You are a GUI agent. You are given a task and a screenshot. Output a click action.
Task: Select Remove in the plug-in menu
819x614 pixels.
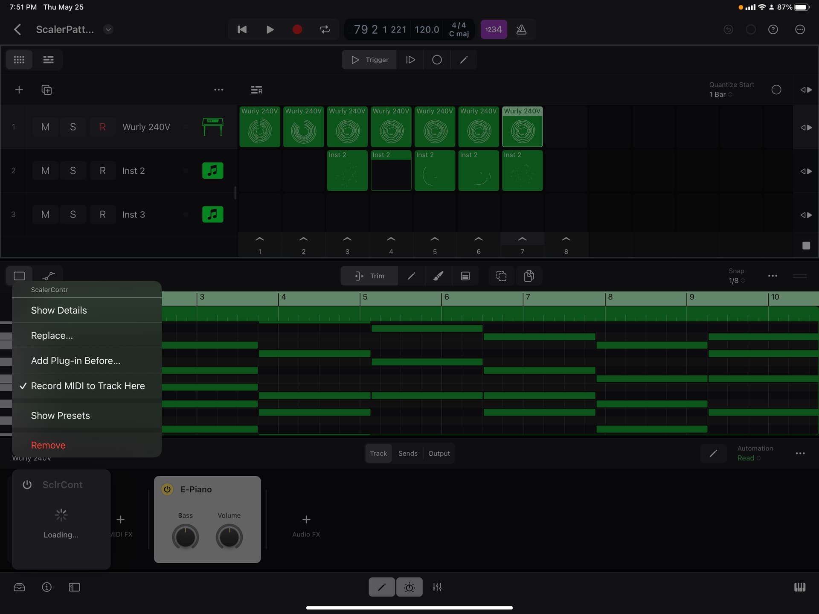click(48, 445)
